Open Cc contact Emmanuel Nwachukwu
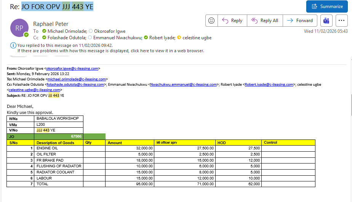The image size is (352, 202). [118, 38]
